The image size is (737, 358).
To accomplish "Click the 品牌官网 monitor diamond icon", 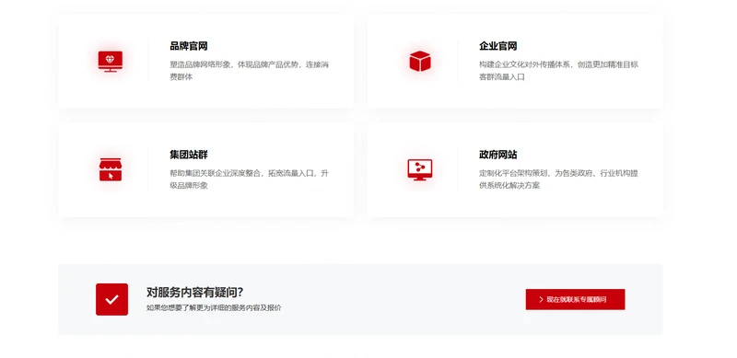I will pyautogui.click(x=111, y=62).
